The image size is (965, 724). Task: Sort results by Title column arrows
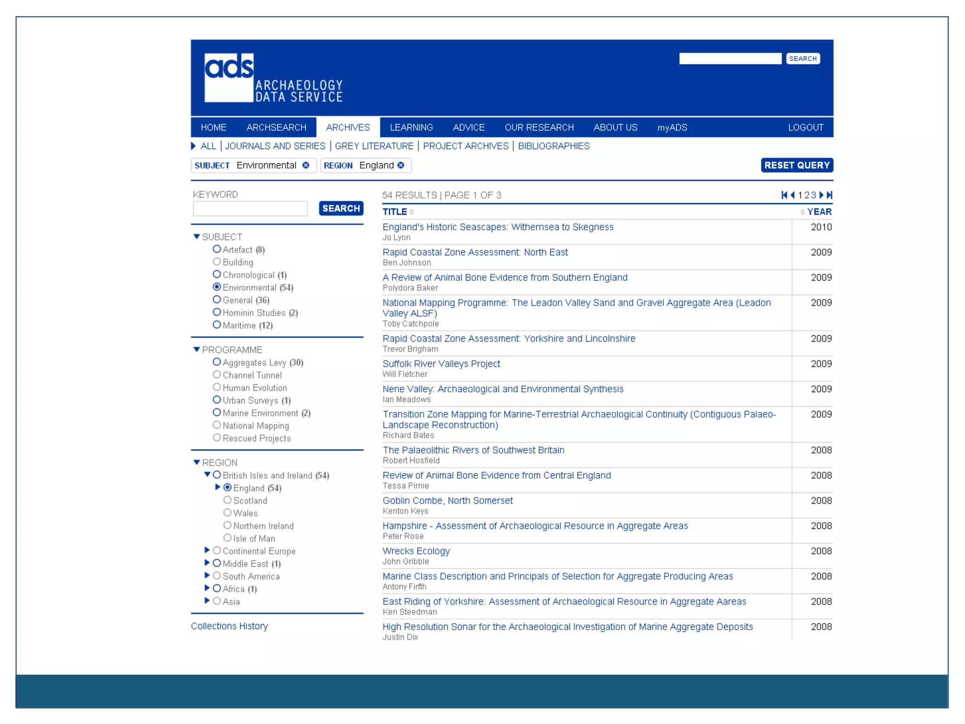pyautogui.click(x=412, y=212)
